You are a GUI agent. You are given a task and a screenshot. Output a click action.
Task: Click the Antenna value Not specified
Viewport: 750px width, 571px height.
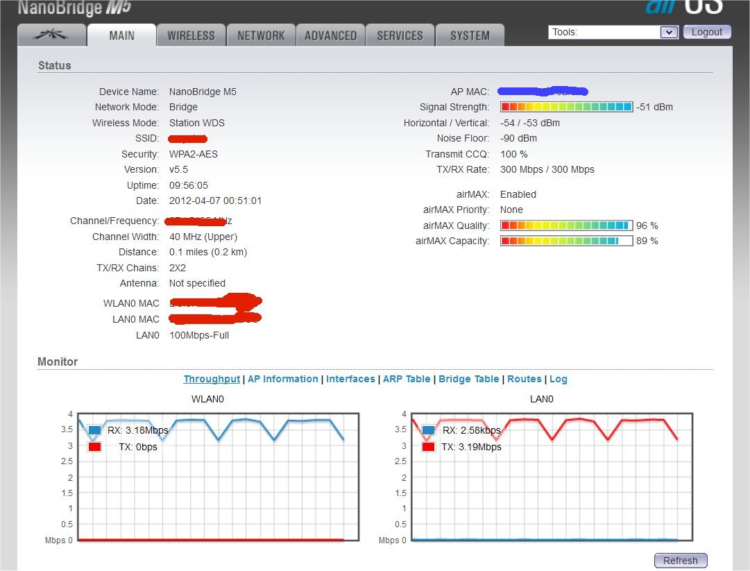click(x=197, y=283)
